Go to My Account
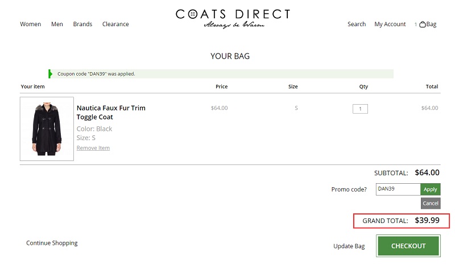 (x=390, y=24)
